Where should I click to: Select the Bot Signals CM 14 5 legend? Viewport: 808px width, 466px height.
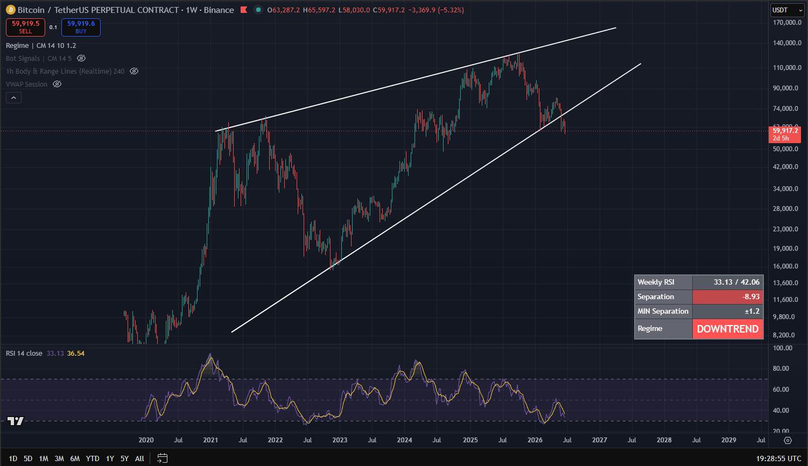point(39,58)
